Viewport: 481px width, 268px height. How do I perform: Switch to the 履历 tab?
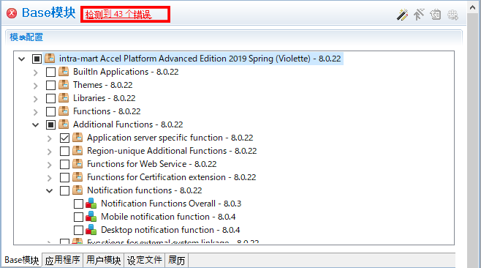pyautogui.click(x=176, y=261)
